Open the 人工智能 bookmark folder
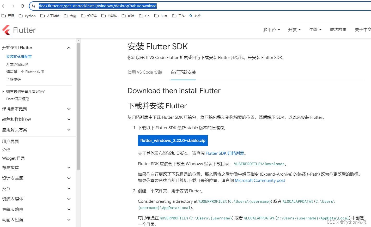This screenshot has width=371, height=227. pos(50,16)
